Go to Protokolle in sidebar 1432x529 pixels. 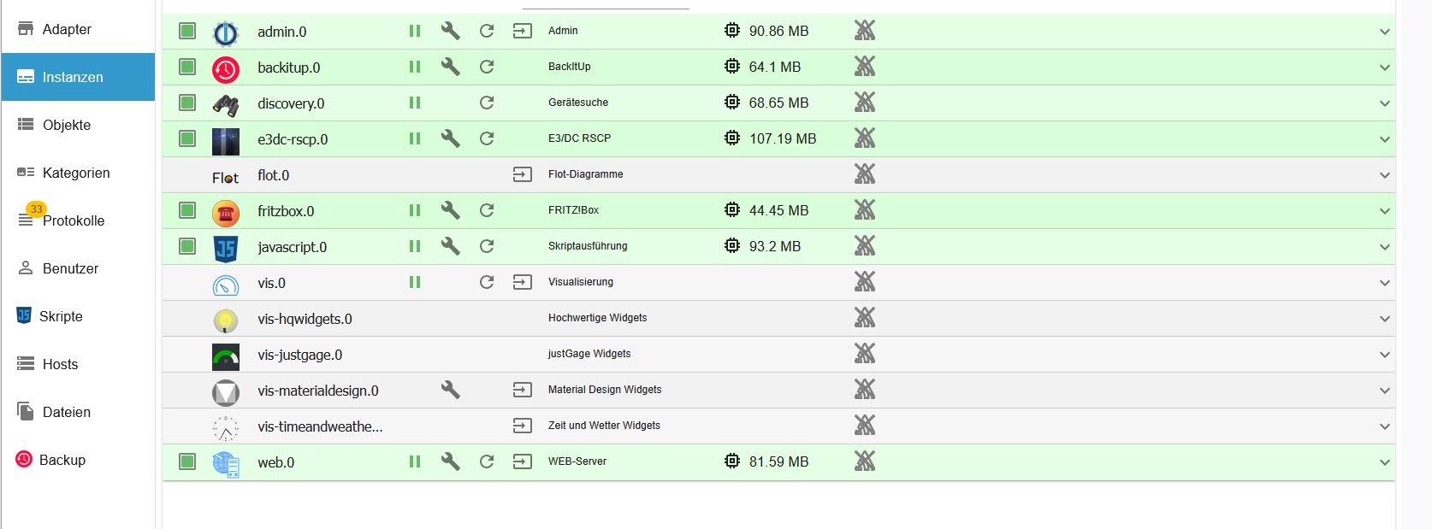[x=74, y=220]
